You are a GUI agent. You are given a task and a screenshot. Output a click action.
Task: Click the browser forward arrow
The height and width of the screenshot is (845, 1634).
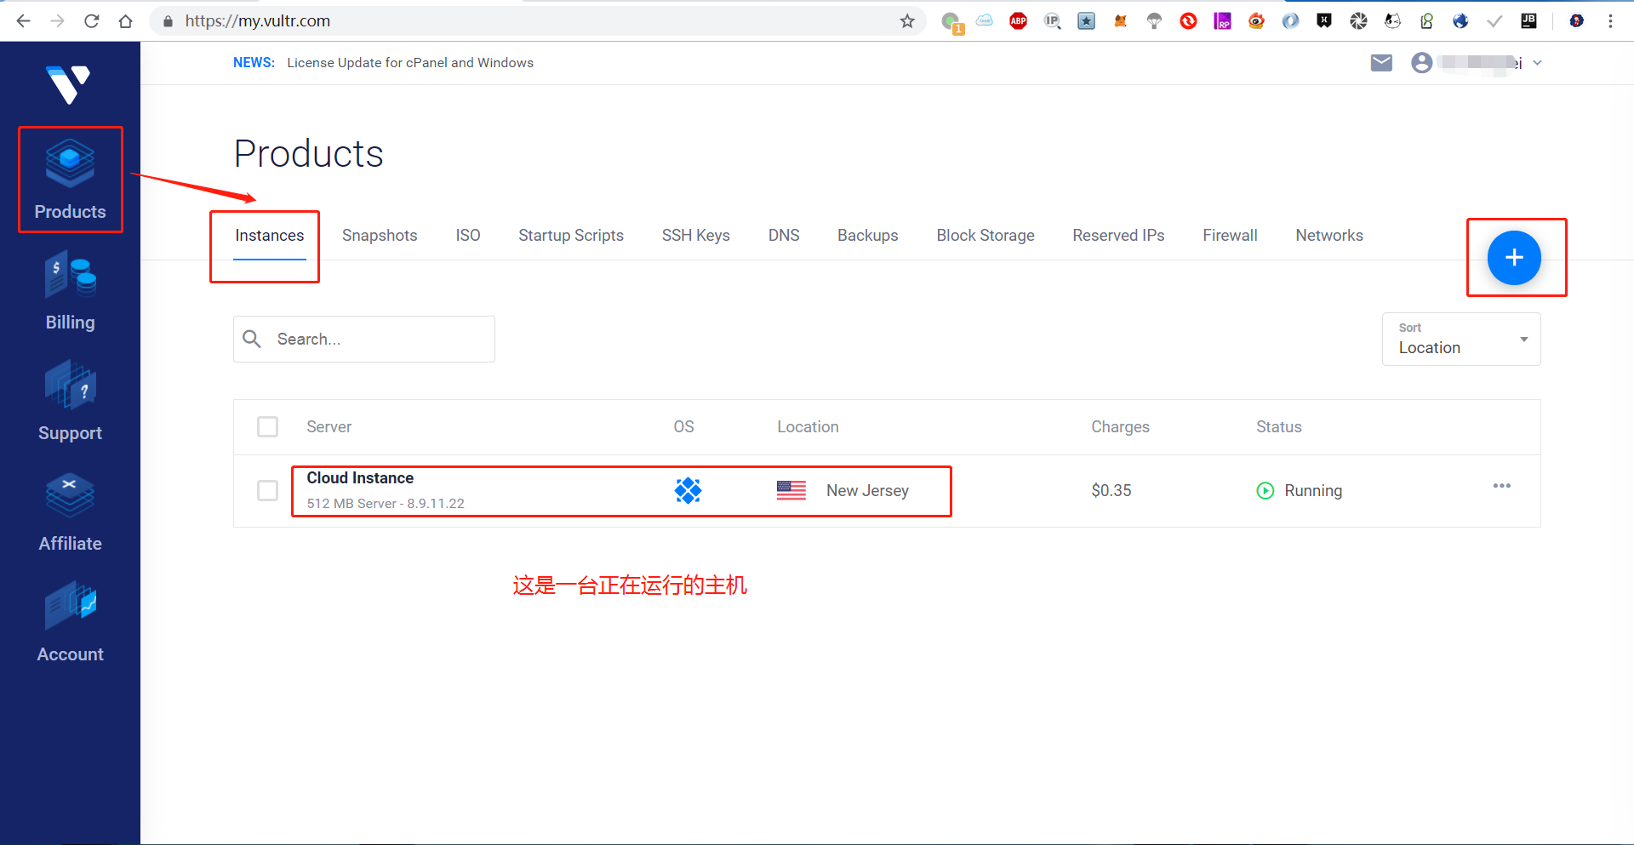tap(58, 20)
